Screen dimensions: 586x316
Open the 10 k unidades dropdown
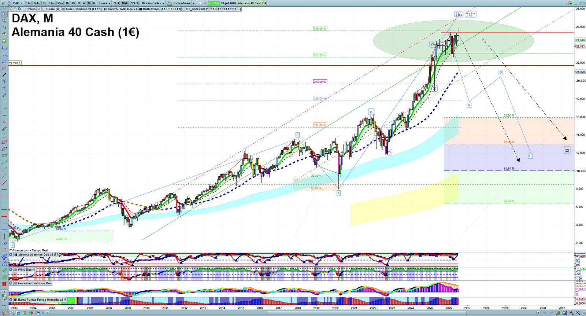(153, 3)
